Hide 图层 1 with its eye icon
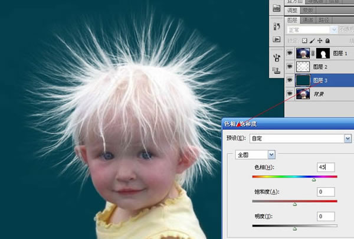Viewport: 354px width, 239px height. 290,53
